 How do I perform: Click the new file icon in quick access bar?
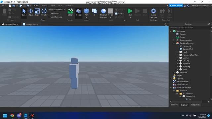tap(10, 6)
